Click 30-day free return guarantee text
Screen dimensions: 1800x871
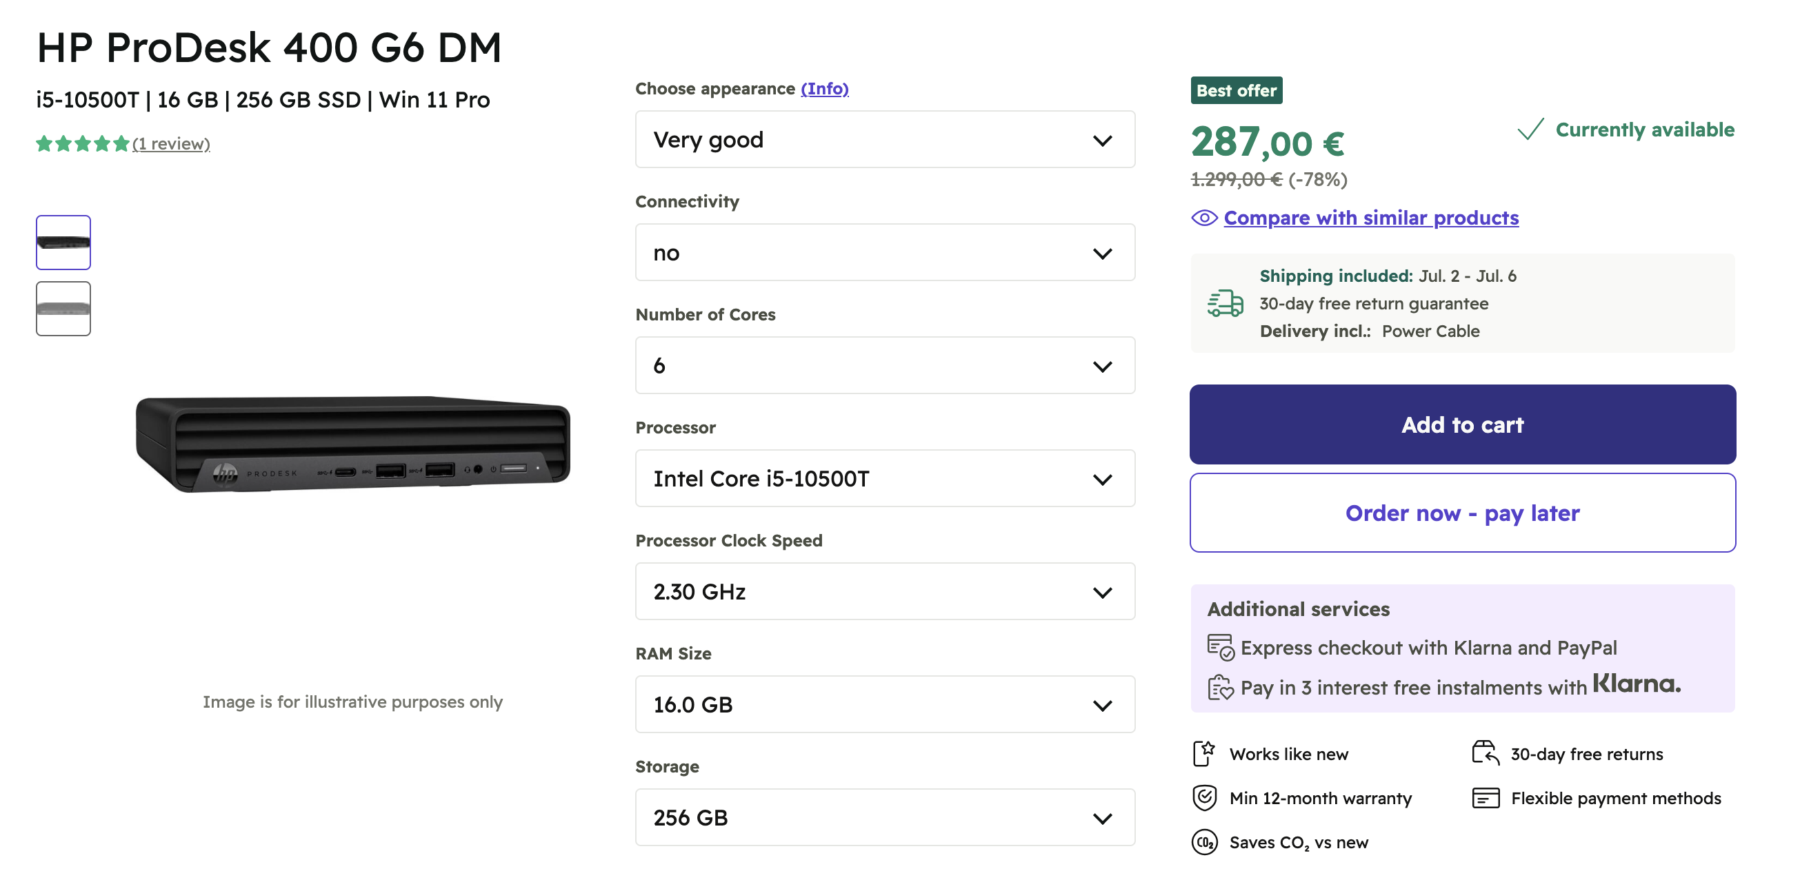(1374, 304)
